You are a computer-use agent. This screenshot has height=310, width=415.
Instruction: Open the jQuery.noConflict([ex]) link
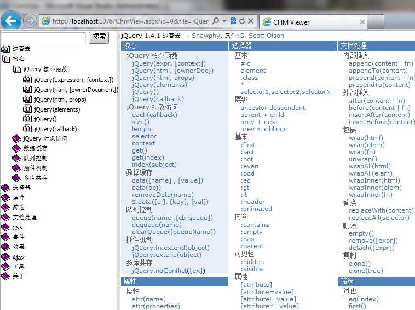tap(169, 271)
